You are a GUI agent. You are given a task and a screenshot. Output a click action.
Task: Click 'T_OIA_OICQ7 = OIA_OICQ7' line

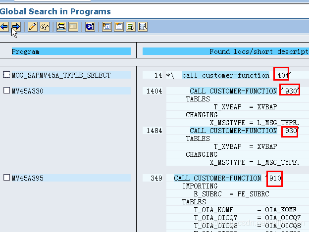(x=247, y=218)
